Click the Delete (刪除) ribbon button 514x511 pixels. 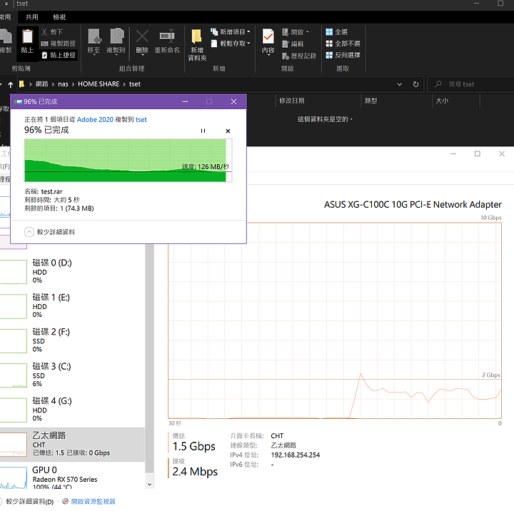(x=142, y=41)
